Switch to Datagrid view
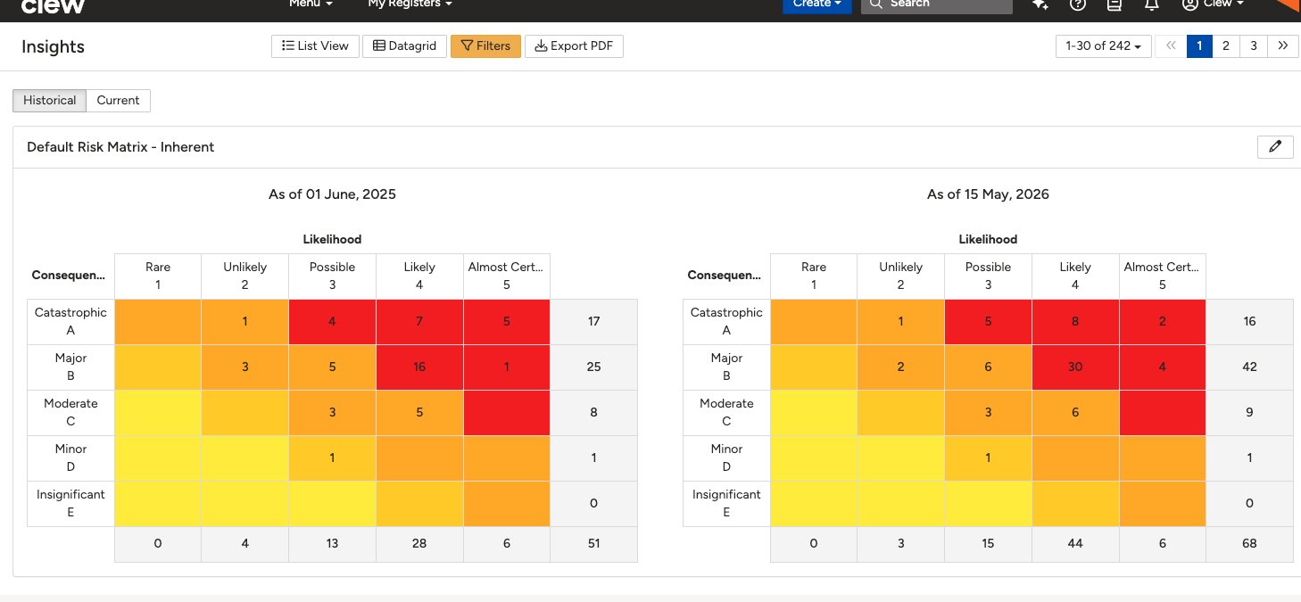1301x602 pixels. point(404,46)
